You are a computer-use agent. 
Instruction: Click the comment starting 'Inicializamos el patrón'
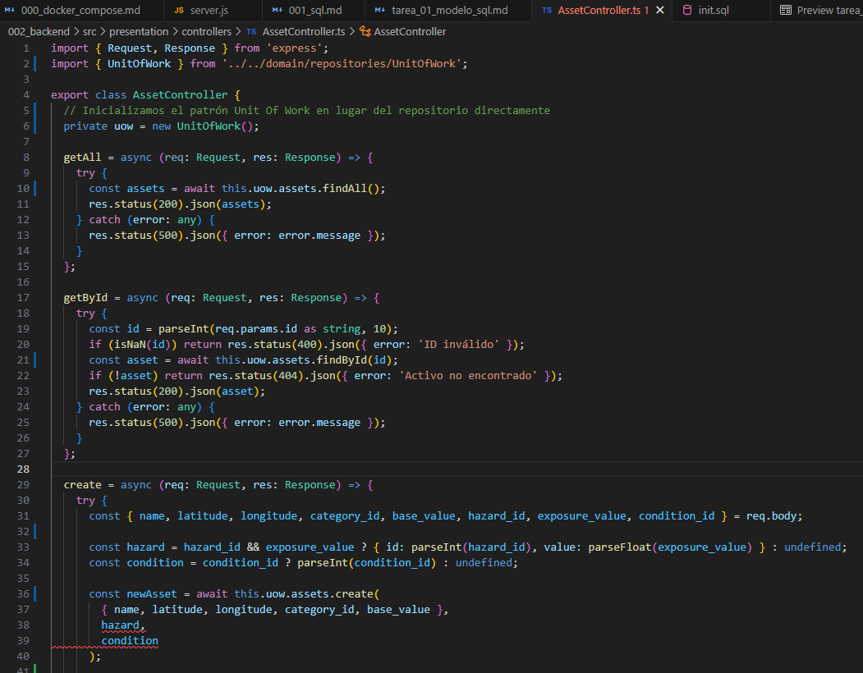click(306, 111)
